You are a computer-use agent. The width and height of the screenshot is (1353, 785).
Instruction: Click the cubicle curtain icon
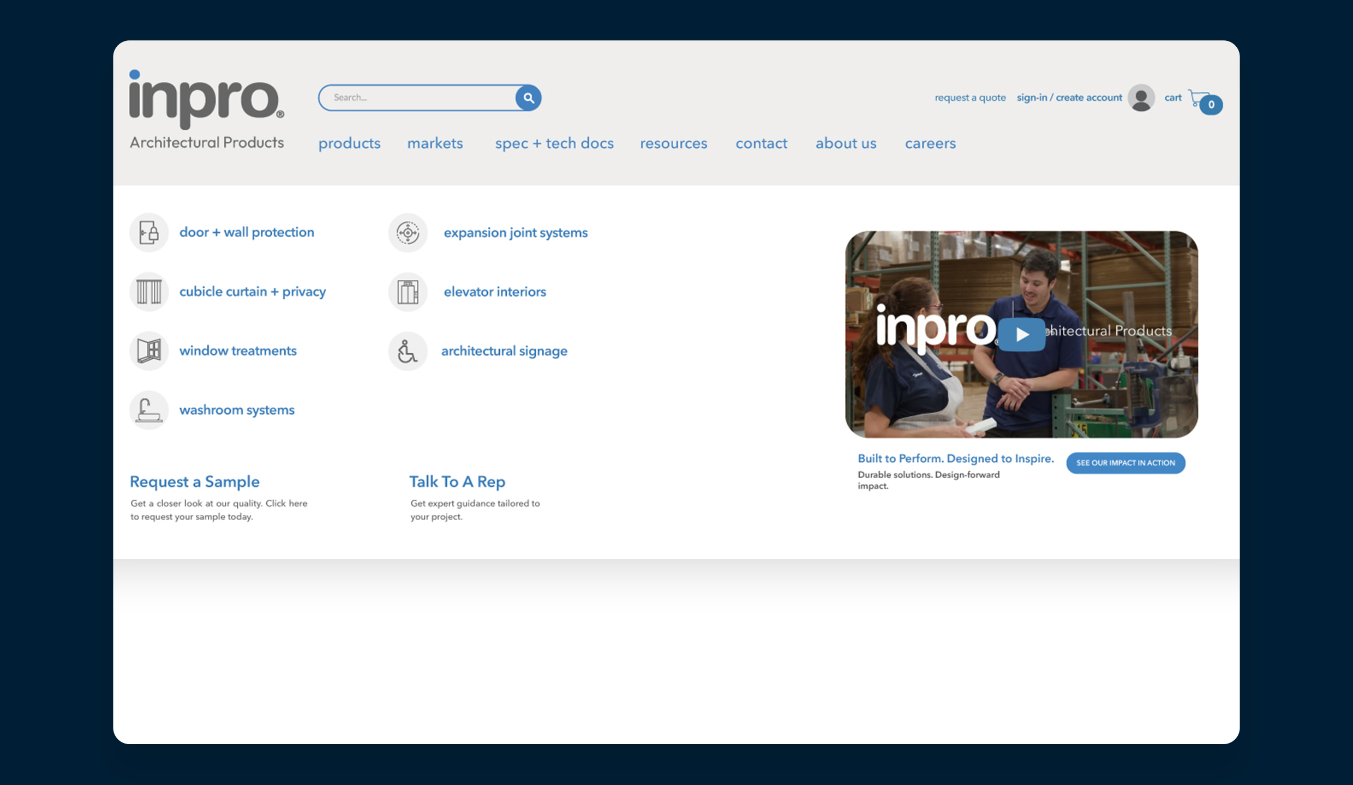point(149,292)
